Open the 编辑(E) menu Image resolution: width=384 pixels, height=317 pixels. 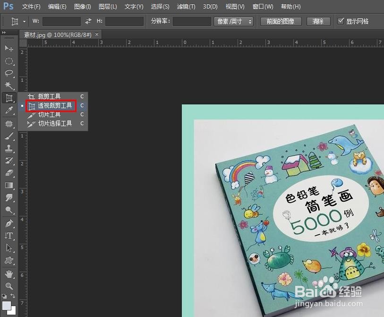(x=57, y=7)
